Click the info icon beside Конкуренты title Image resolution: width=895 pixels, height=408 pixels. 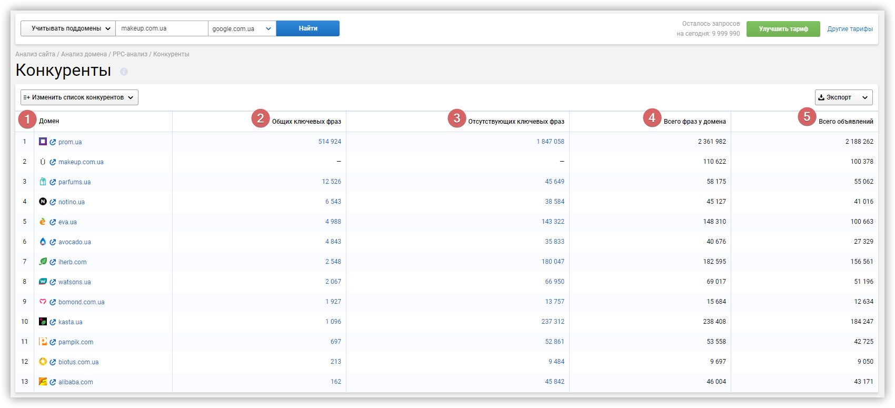(x=124, y=72)
